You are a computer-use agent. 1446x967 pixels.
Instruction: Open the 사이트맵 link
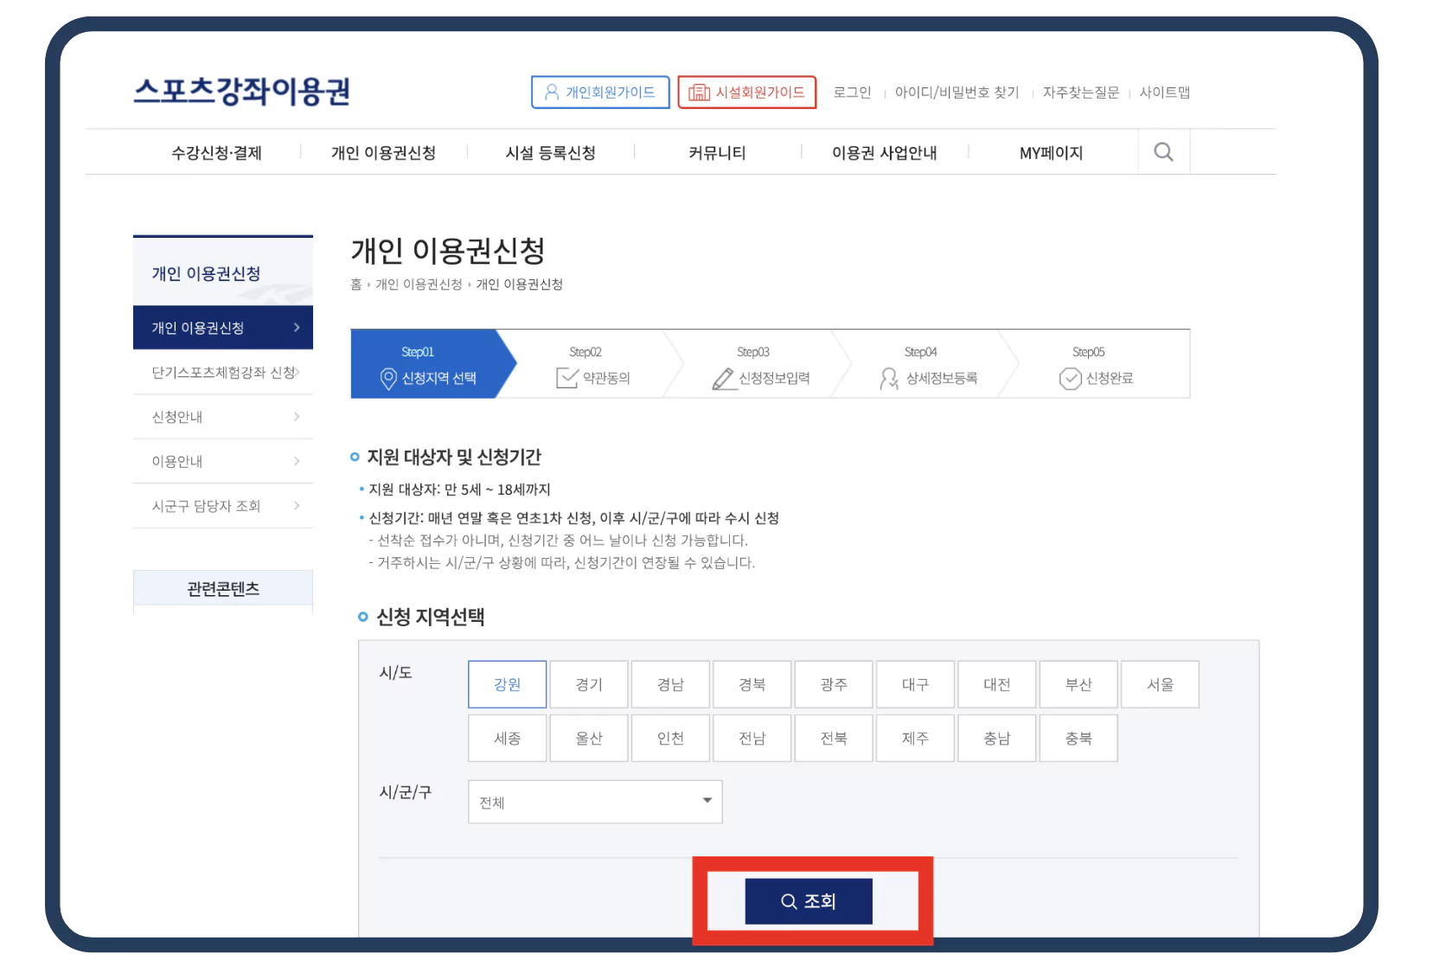tap(1164, 93)
